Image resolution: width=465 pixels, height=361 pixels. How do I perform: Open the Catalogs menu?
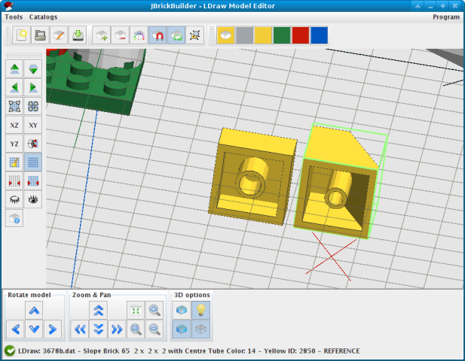(x=43, y=17)
